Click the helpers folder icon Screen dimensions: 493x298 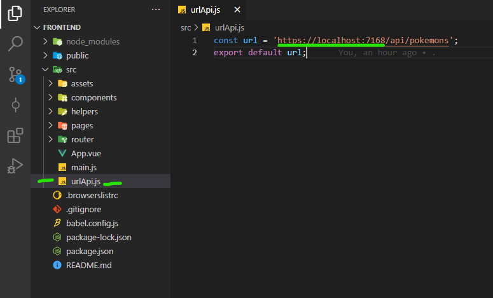coord(62,111)
